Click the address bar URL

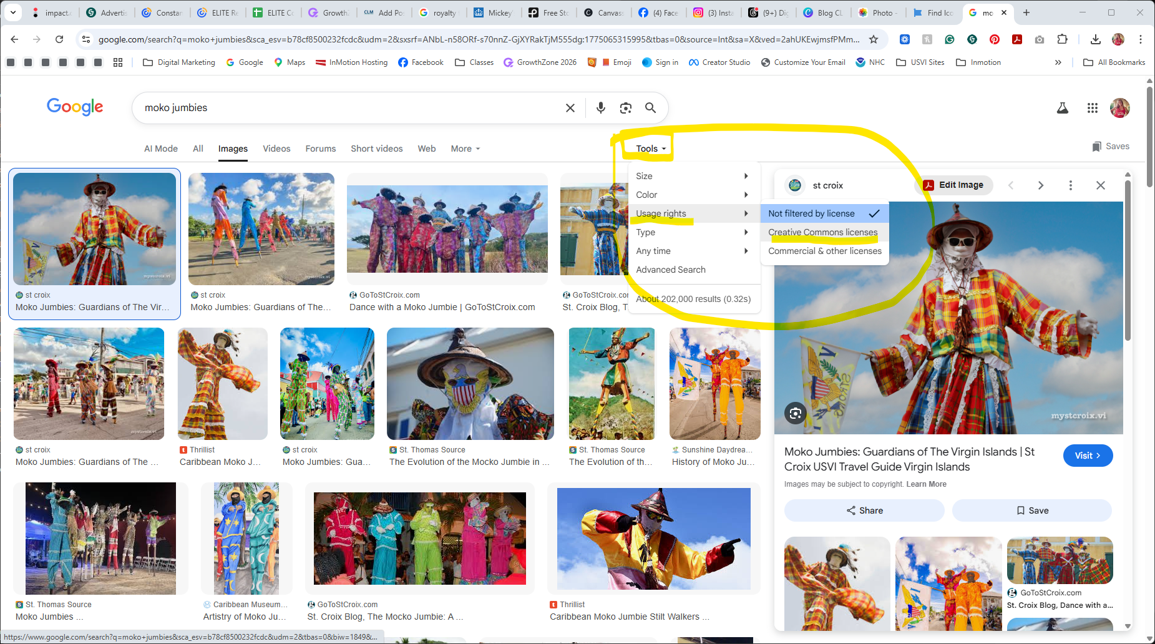[x=479, y=39]
